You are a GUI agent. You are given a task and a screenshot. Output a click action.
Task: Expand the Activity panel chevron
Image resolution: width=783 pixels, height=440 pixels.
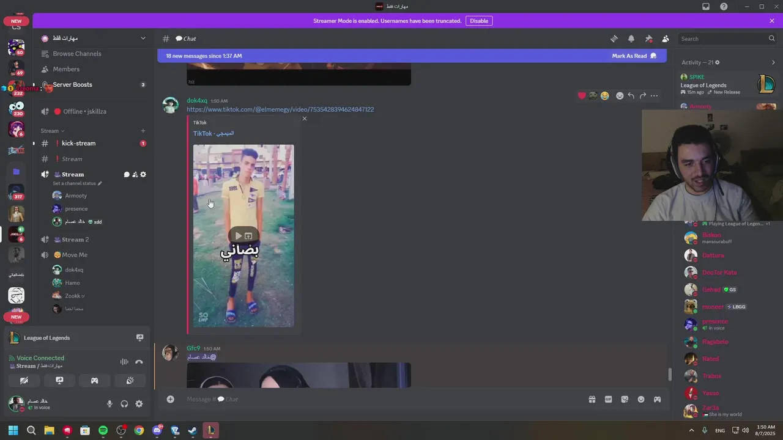pos(773,62)
